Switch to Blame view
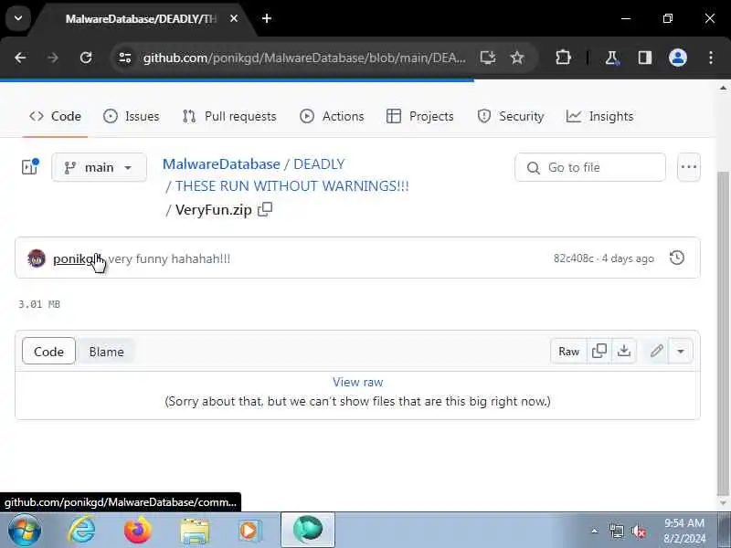731x548 pixels. (106, 352)
